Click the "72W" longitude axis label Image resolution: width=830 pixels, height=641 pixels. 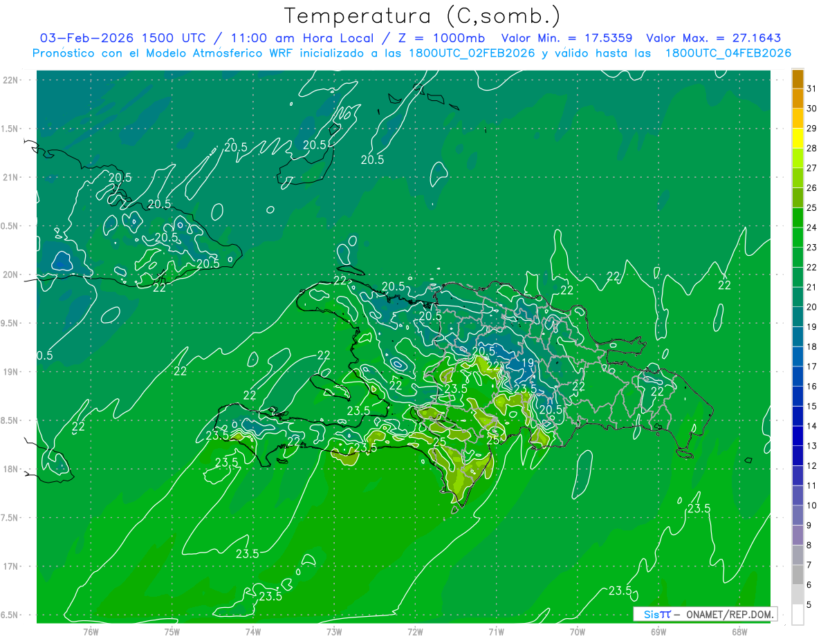pos(415,632)
